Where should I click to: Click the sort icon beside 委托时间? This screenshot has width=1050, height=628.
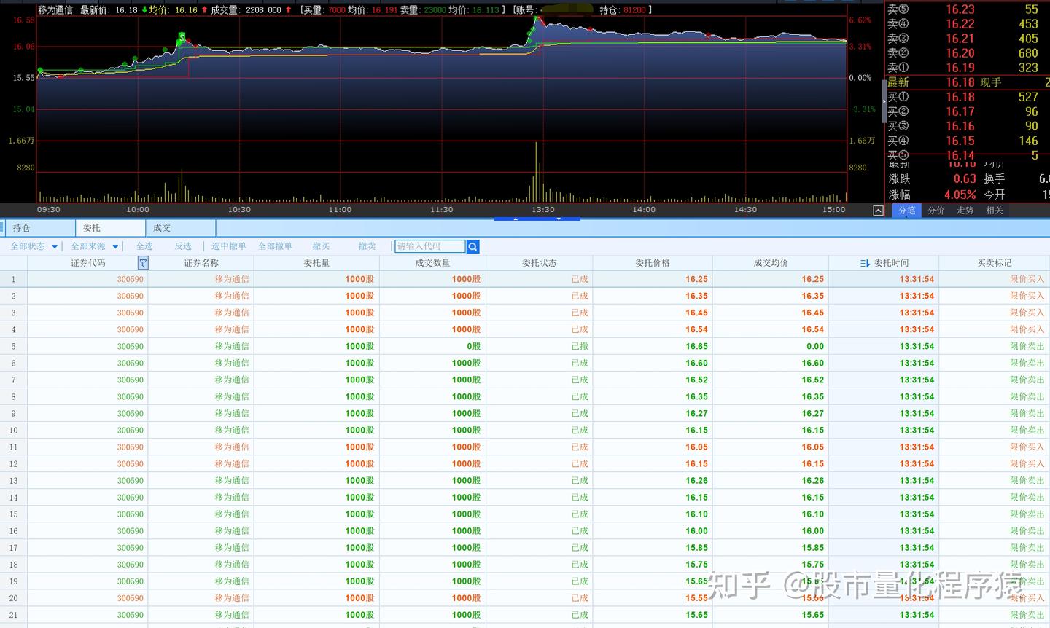(865, 263)
